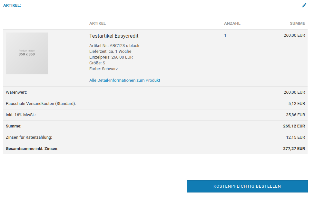Click the quantity value 1 in the Anzahl column
315x197 pixels.
point(225,35)
